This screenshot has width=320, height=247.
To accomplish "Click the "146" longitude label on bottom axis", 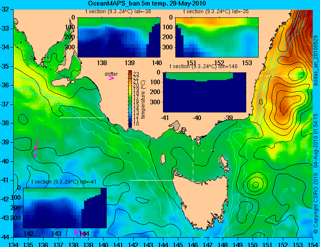I will coord(193,244).
